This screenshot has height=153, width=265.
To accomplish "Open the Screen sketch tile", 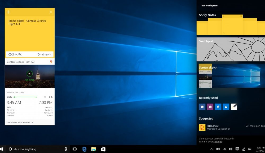I will pos(231,76).
